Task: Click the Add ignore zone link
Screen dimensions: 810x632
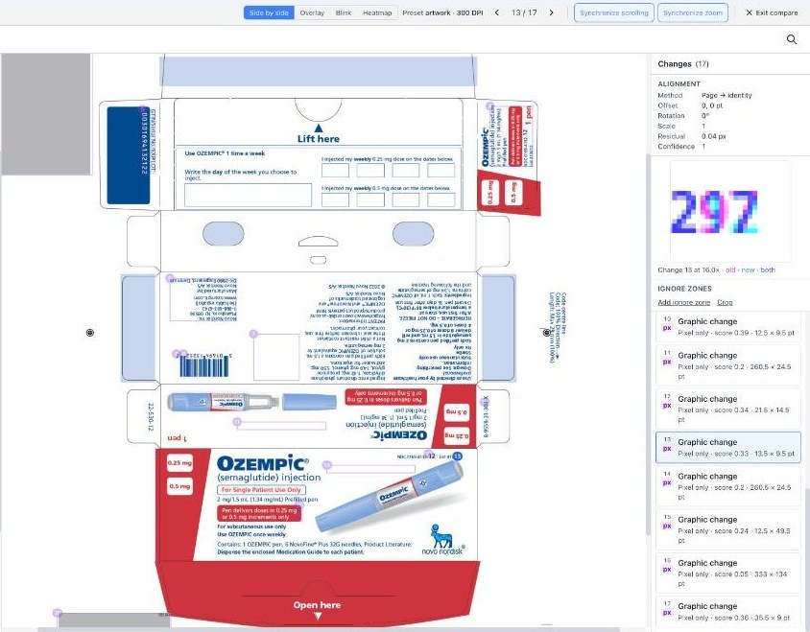Action: pyautogui.click(x=683, y=303)
